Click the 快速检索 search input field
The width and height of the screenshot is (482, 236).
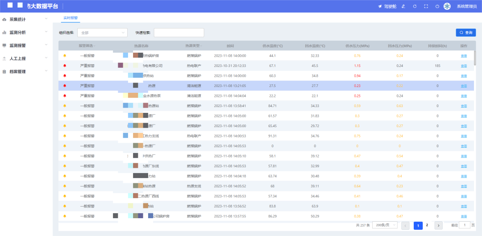point(179,33)
